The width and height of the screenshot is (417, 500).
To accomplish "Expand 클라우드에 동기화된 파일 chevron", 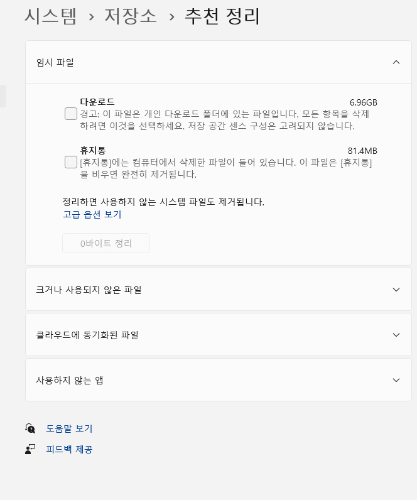I will [x=396, y=335].
